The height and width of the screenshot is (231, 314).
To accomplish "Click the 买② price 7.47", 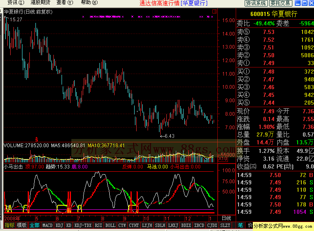I will coord(269,79).
